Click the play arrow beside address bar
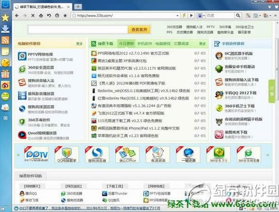This screenshot has width=279, height=212. coord(191,15)
